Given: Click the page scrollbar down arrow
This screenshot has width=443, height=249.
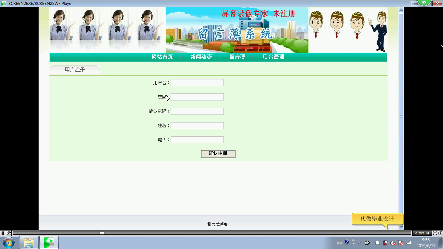Looking at the screenshot, I should [x=401, y=227].
